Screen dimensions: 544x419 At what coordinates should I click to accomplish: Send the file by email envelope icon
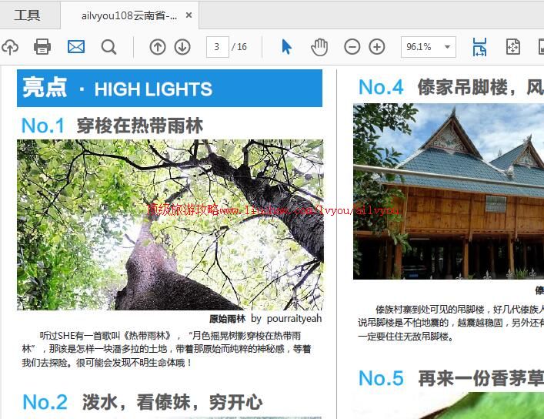(x=76, y=47)
